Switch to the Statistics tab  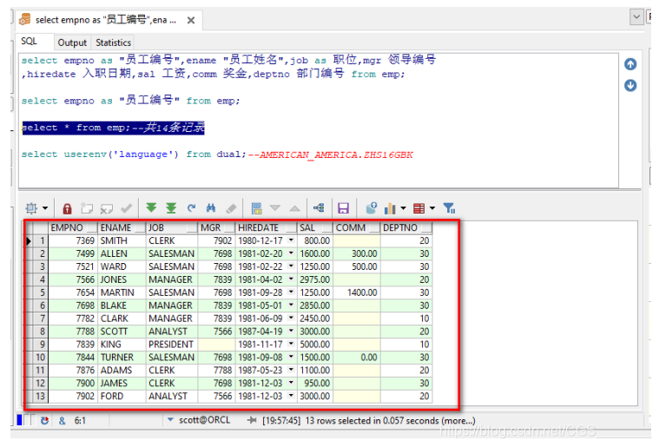coord(113,43)
